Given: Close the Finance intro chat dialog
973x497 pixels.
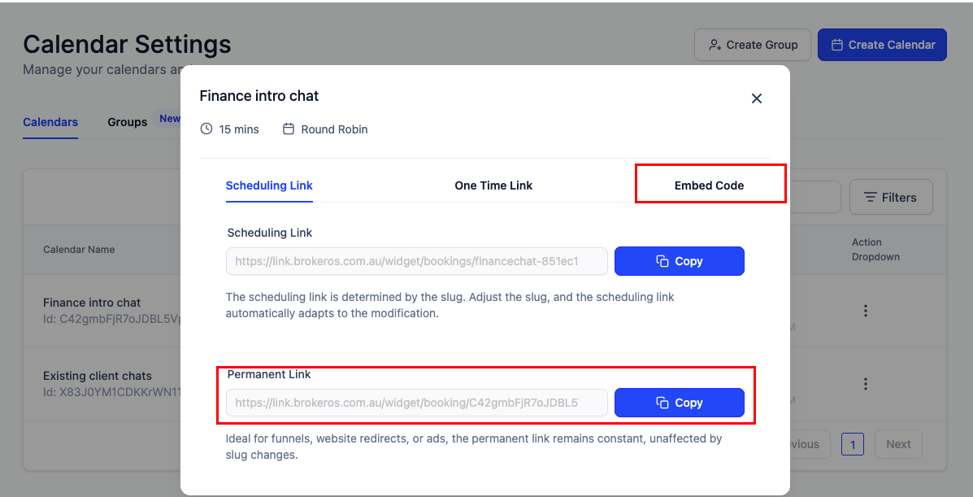Looking at the screenshot, I should click(x=757, y=98).
